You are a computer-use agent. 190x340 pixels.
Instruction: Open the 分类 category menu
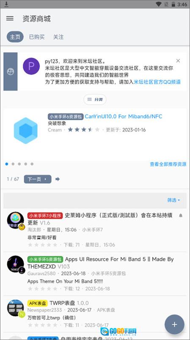tap(95, 99)
